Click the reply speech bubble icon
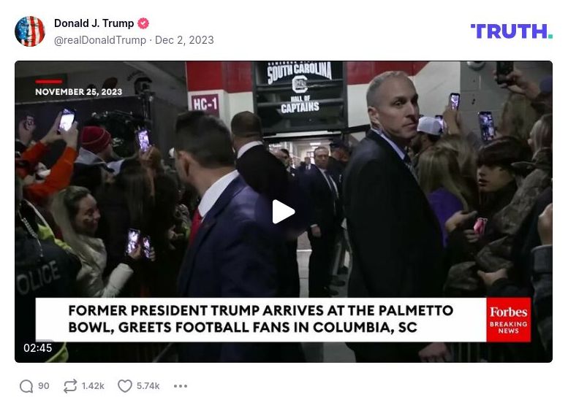568x408 pixels. pyautogui.click(x=26, y=386)
